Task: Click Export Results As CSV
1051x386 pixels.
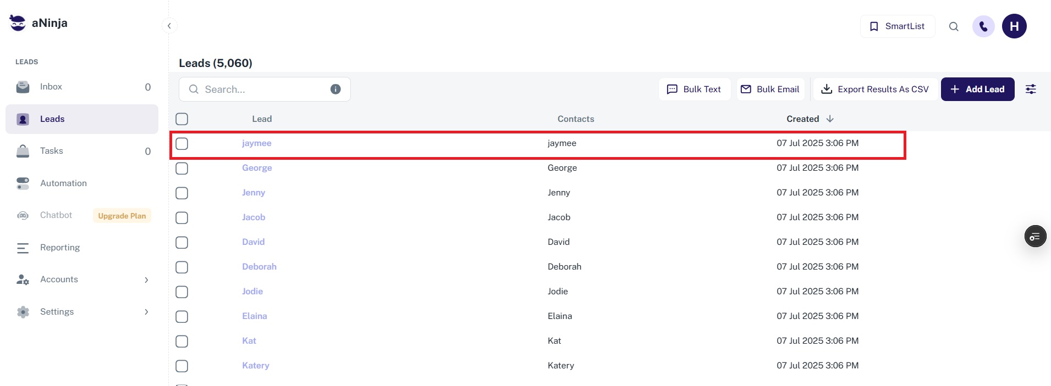Action: pyautogui.click(x=875, y=89)
